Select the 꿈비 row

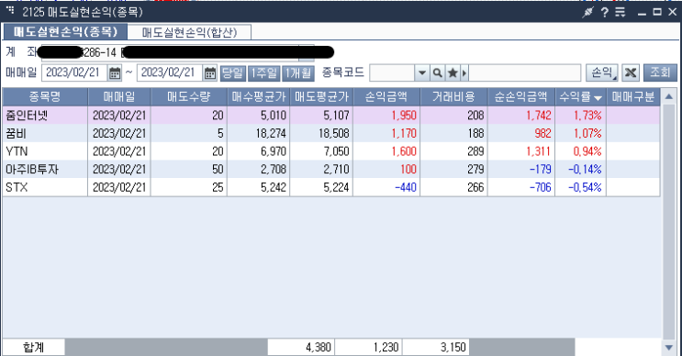click(x=331, y=133)
